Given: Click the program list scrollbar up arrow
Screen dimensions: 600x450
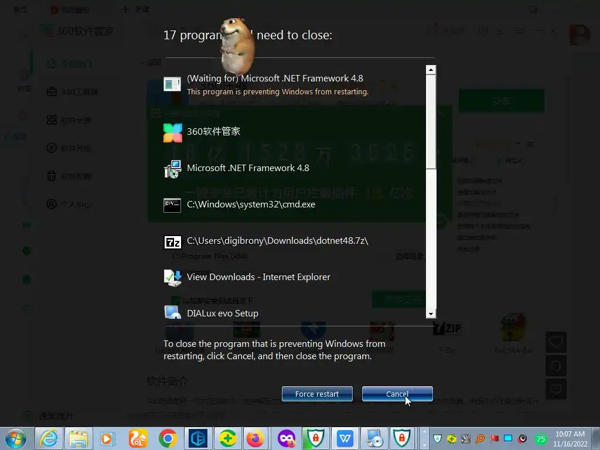Looking at the screenshot, I should point(431,70).
